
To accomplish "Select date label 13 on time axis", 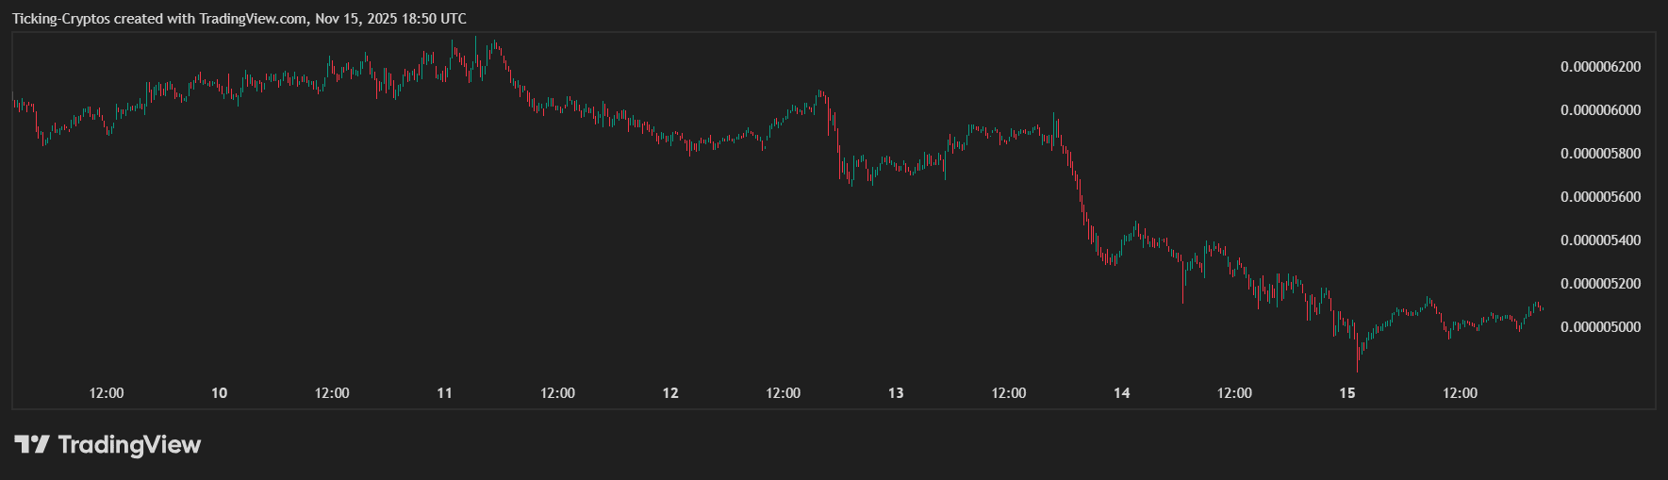I will 896,393.
